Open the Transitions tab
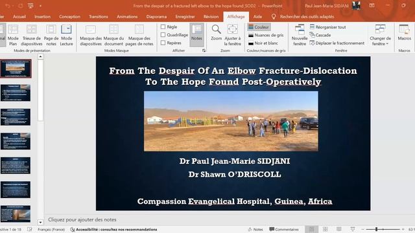Image resolution: width=415 pixels, height=233 pixels. (x=98, y=17)
